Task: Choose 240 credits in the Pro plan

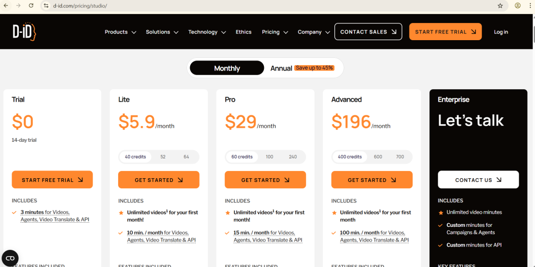Action: tap(293, 157)
